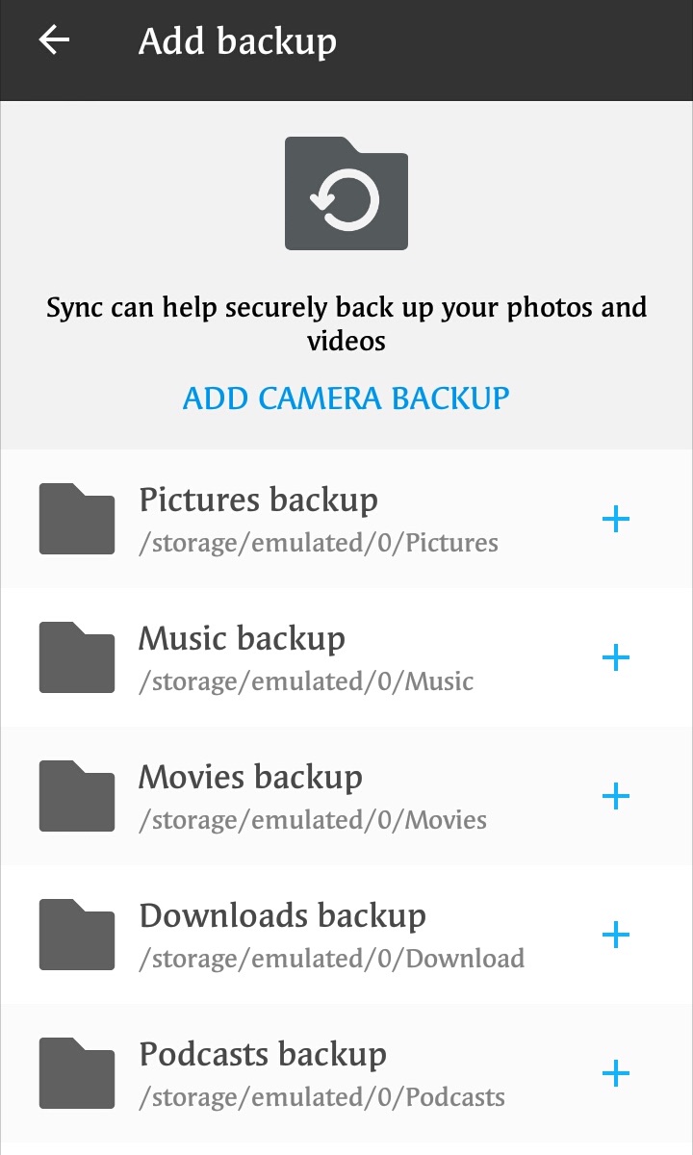Select the Pictures backup title
This screenshot has height=1155, width=693.
(258, 500)
